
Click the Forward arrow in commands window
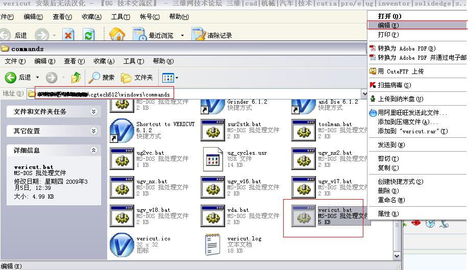(52, 78)
